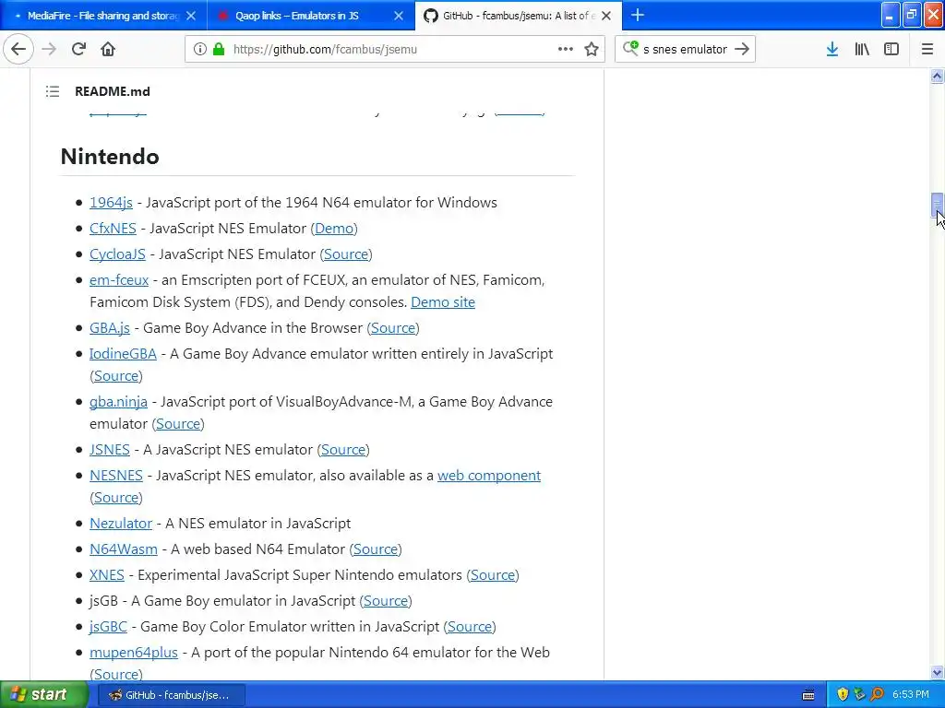Open the library bookshelf icon
The image size is (945, 708).
862,49
